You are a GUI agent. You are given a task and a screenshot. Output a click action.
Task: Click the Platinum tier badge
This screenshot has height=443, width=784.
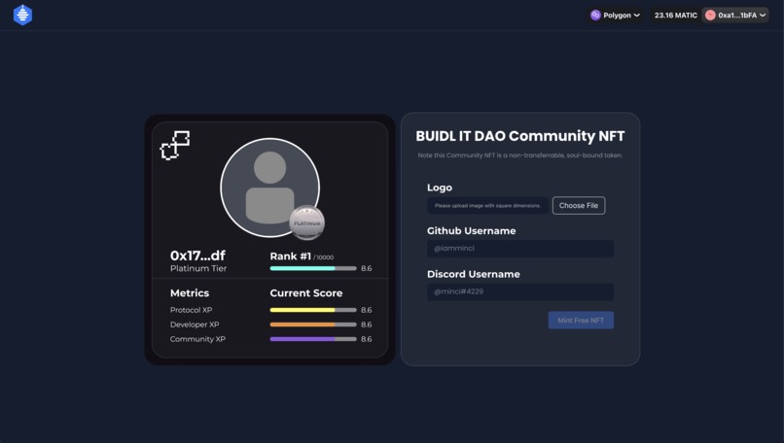coord(307,222)
